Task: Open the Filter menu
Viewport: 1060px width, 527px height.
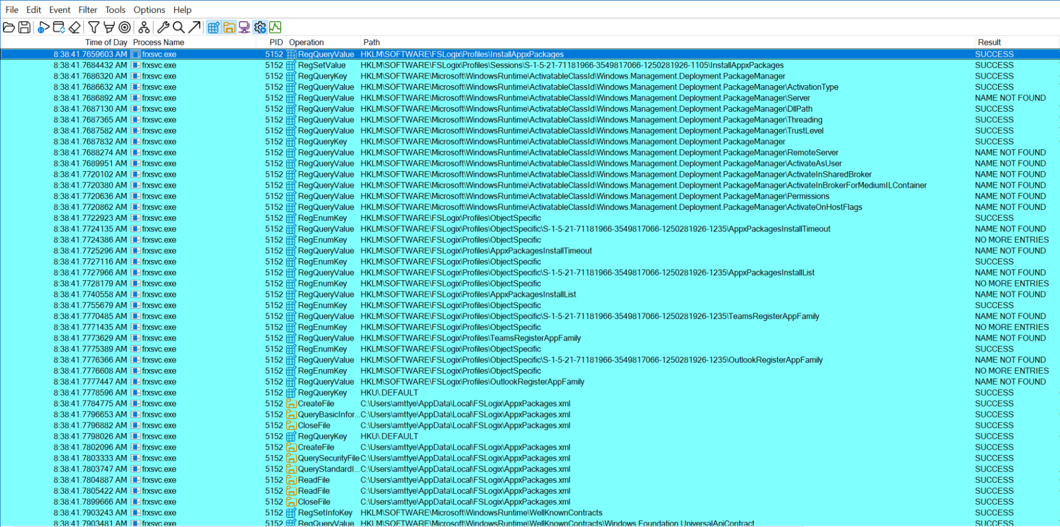Action: point(87,9)
